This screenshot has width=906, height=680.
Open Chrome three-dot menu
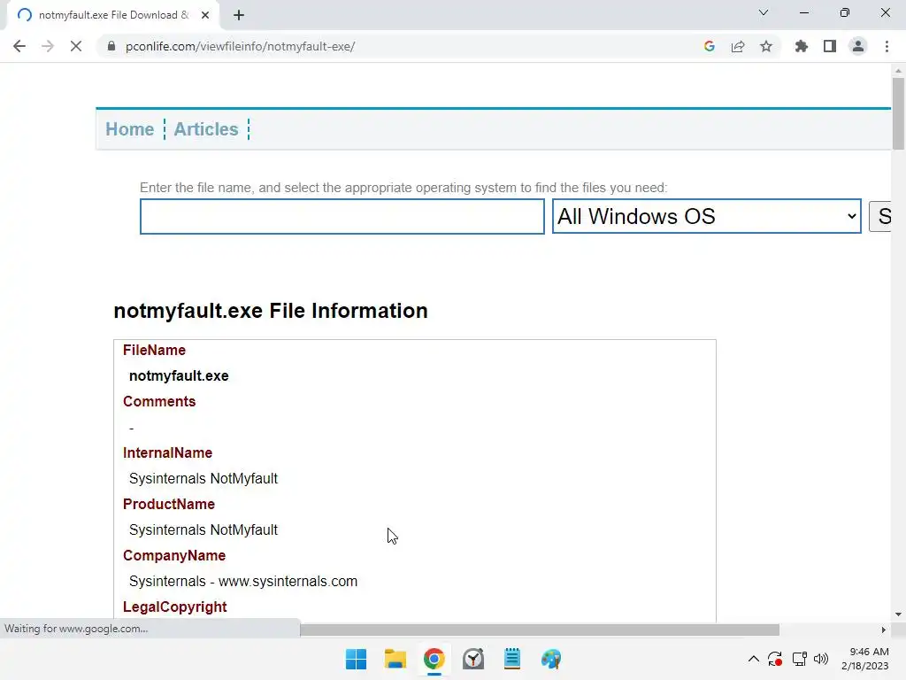887,46
